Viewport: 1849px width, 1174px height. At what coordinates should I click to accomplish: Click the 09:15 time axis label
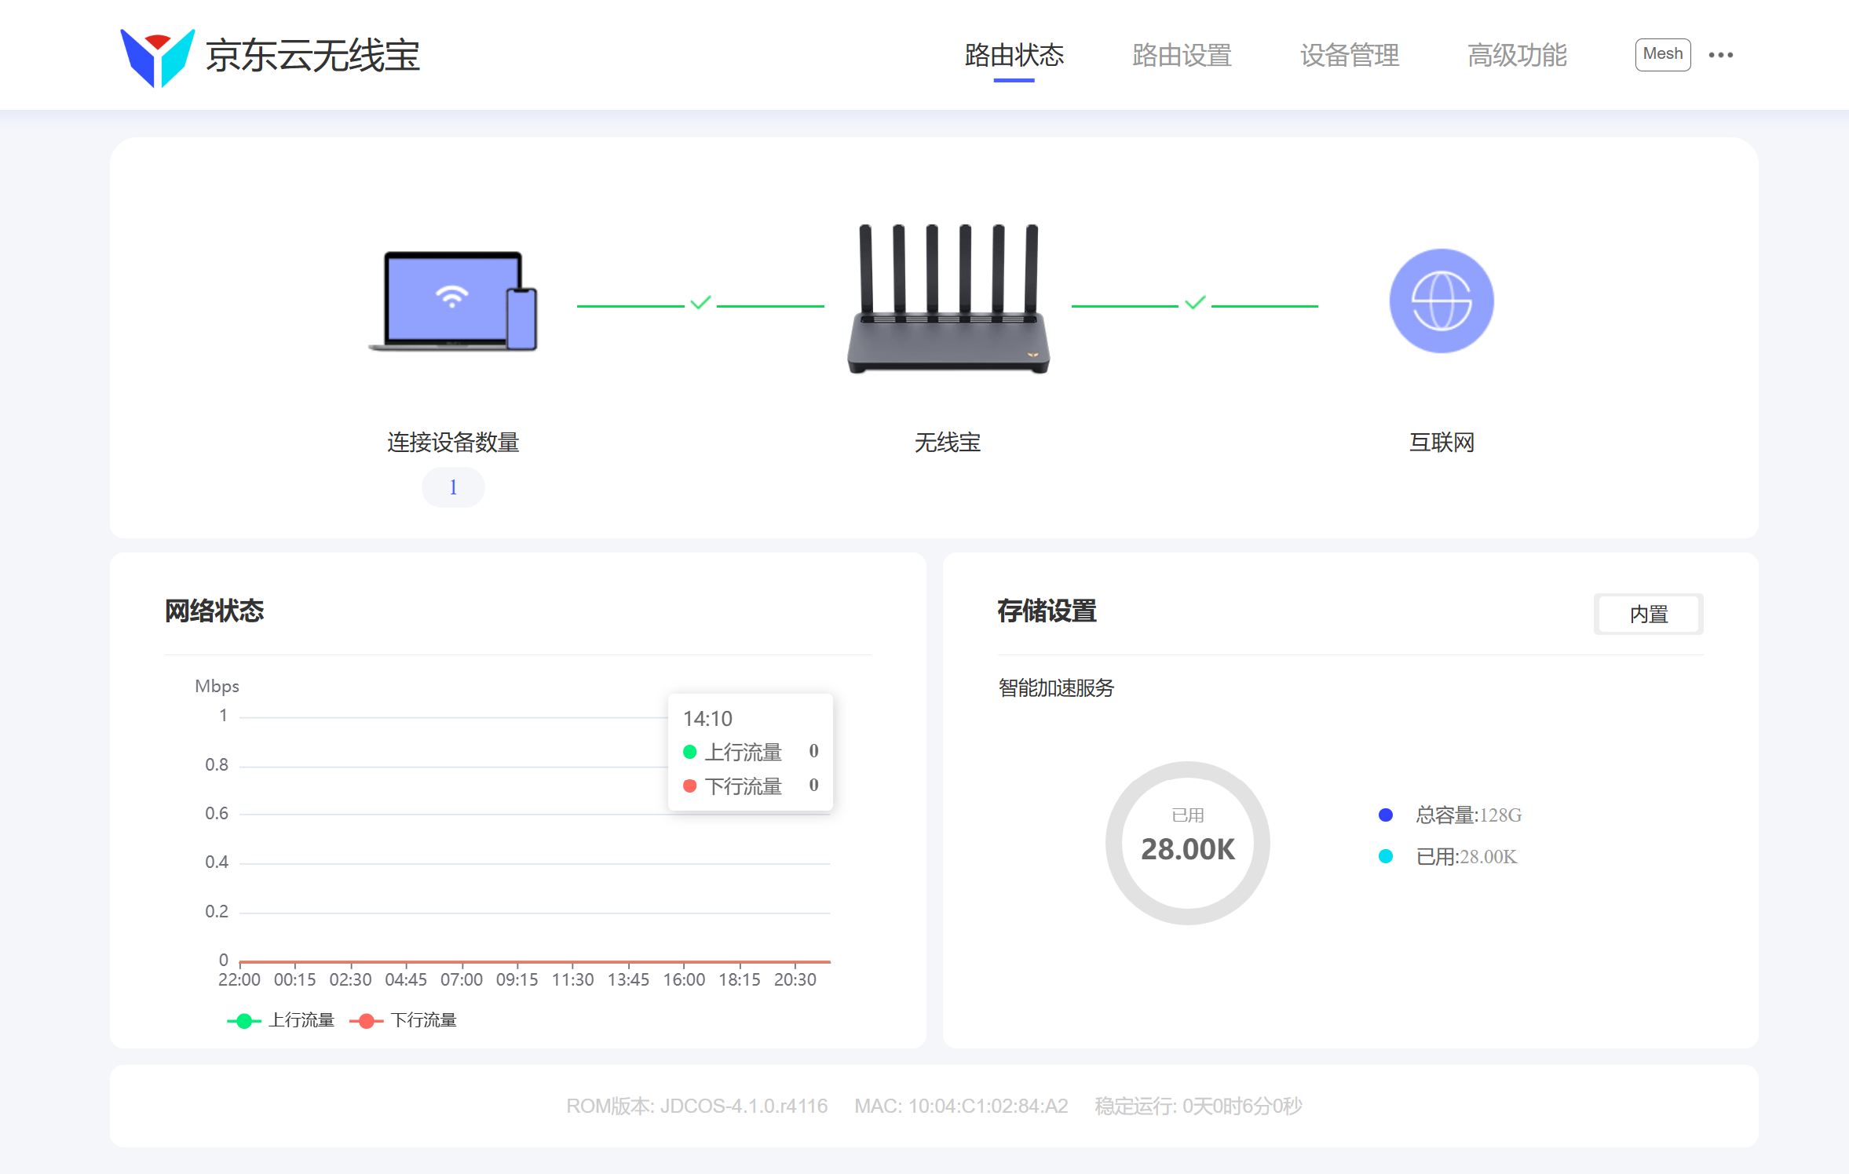[x=517, y=979]
